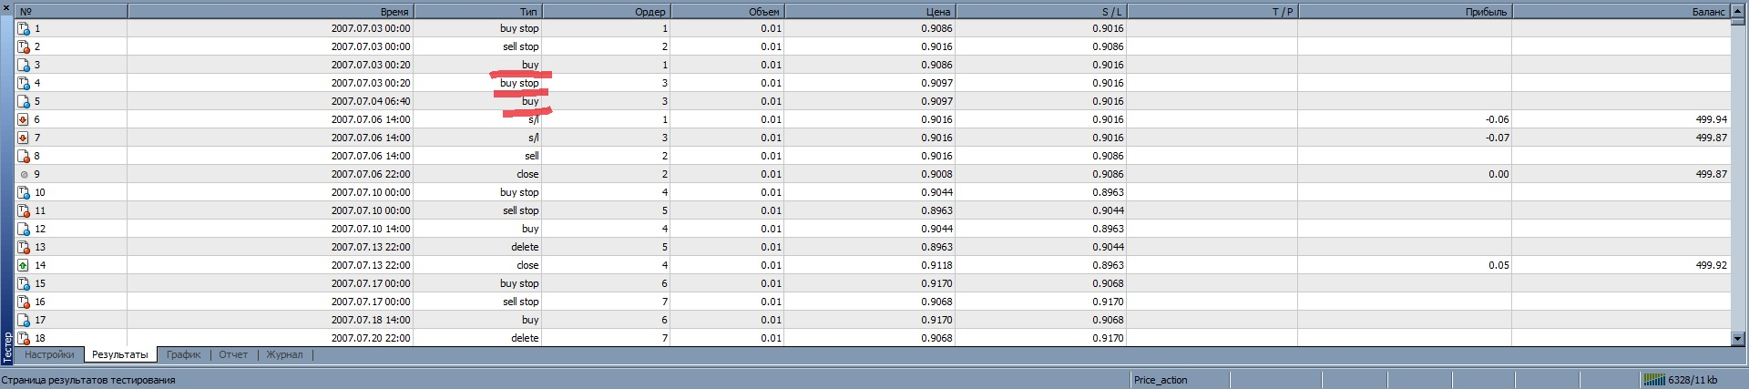Click time 2007.07.20 22:00 in row 18
The height and width of the screenshot is (389, 1749).
point(371,338)
